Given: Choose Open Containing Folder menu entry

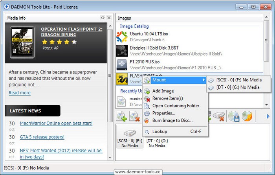Looking at the screenshot, I should click(175, 106).
